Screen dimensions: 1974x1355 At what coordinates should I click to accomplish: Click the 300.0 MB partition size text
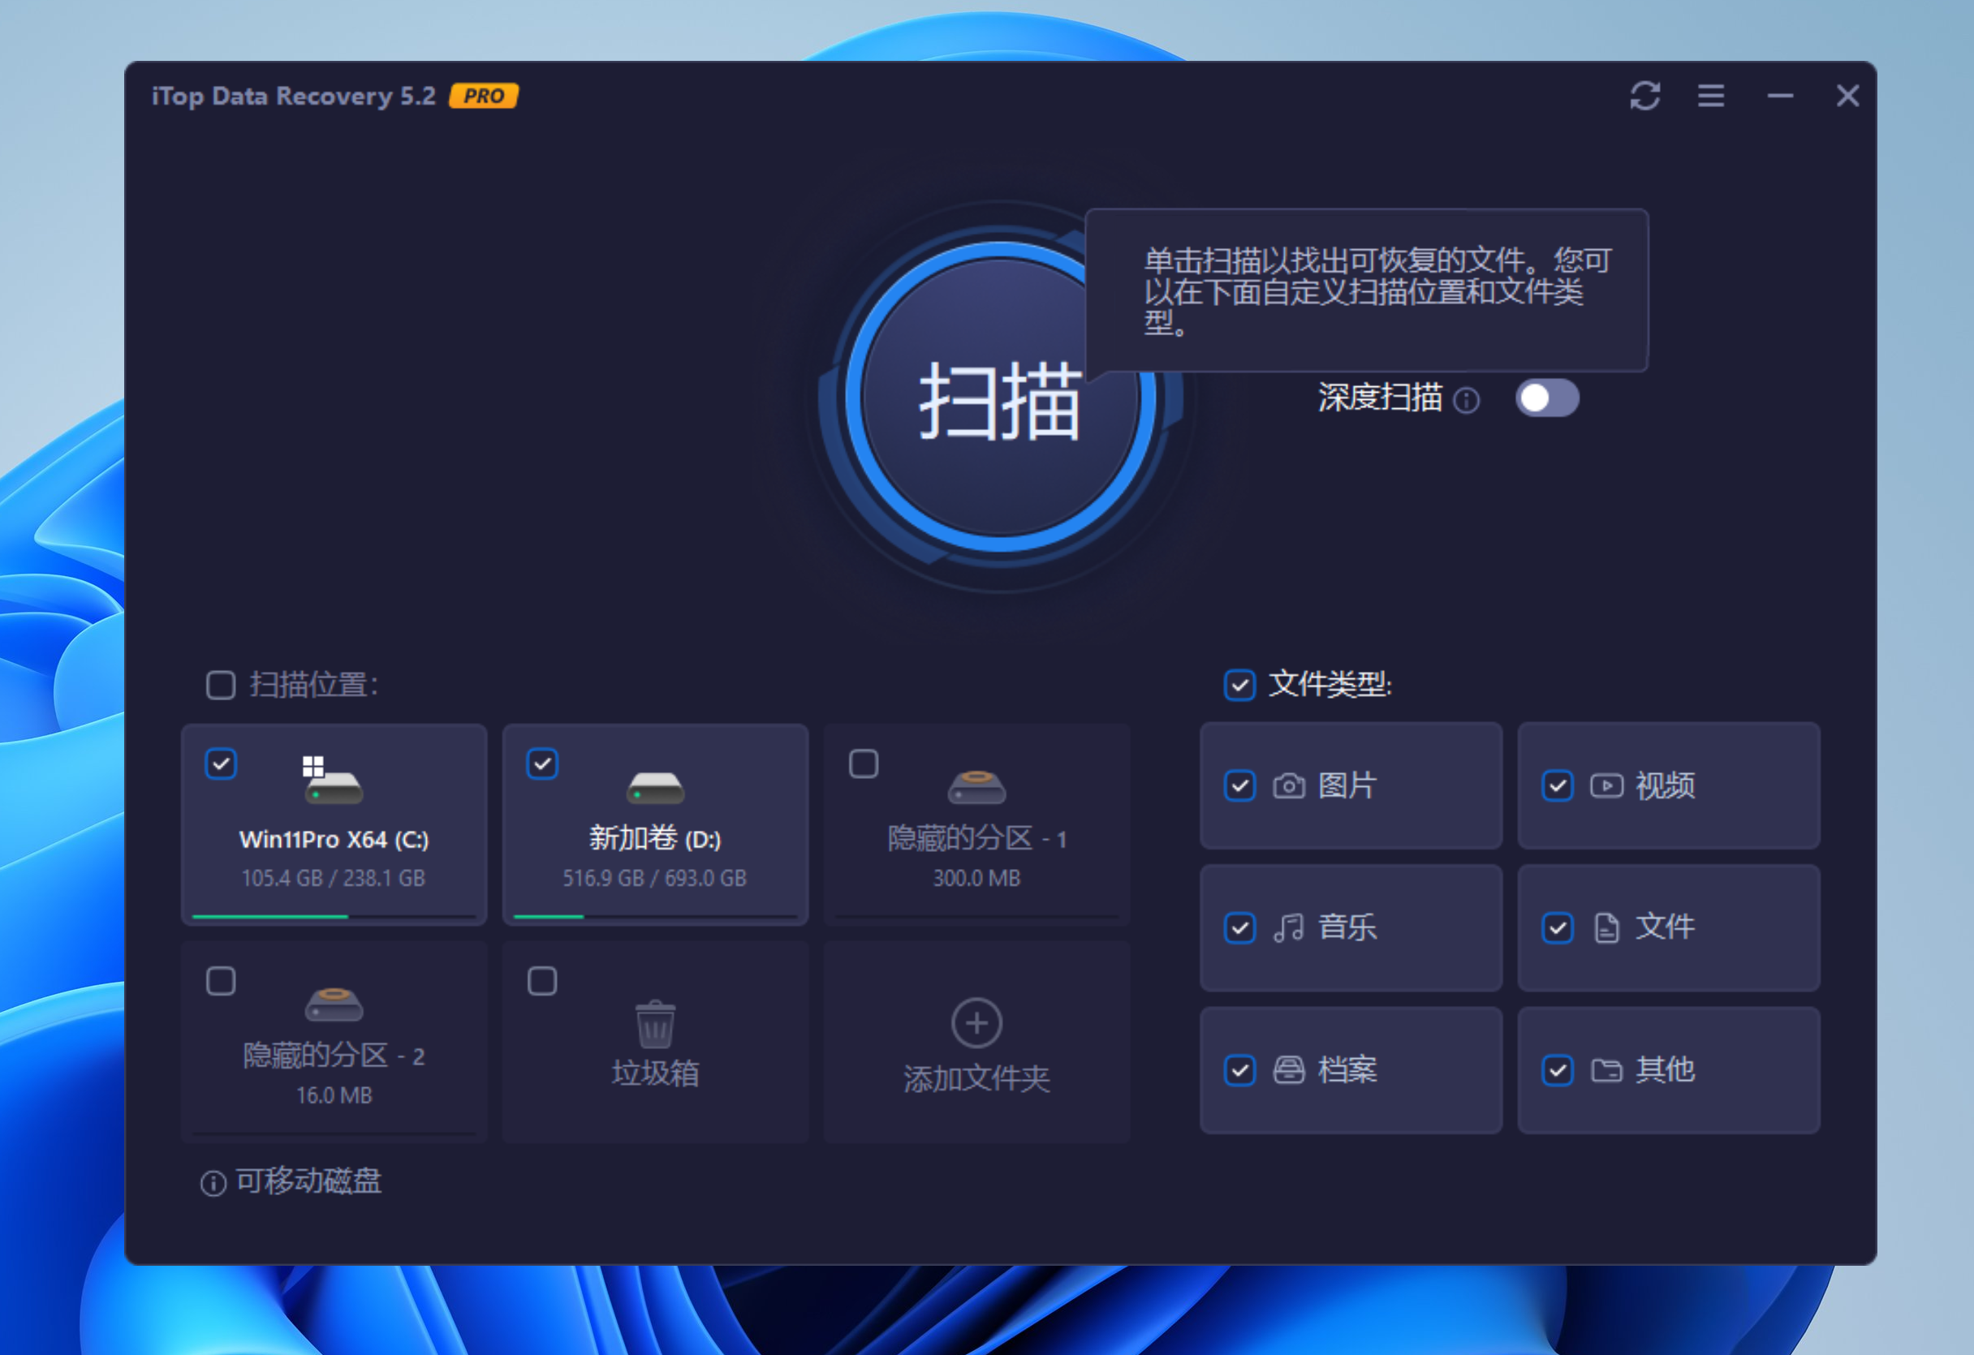click(x=976, y=877)
